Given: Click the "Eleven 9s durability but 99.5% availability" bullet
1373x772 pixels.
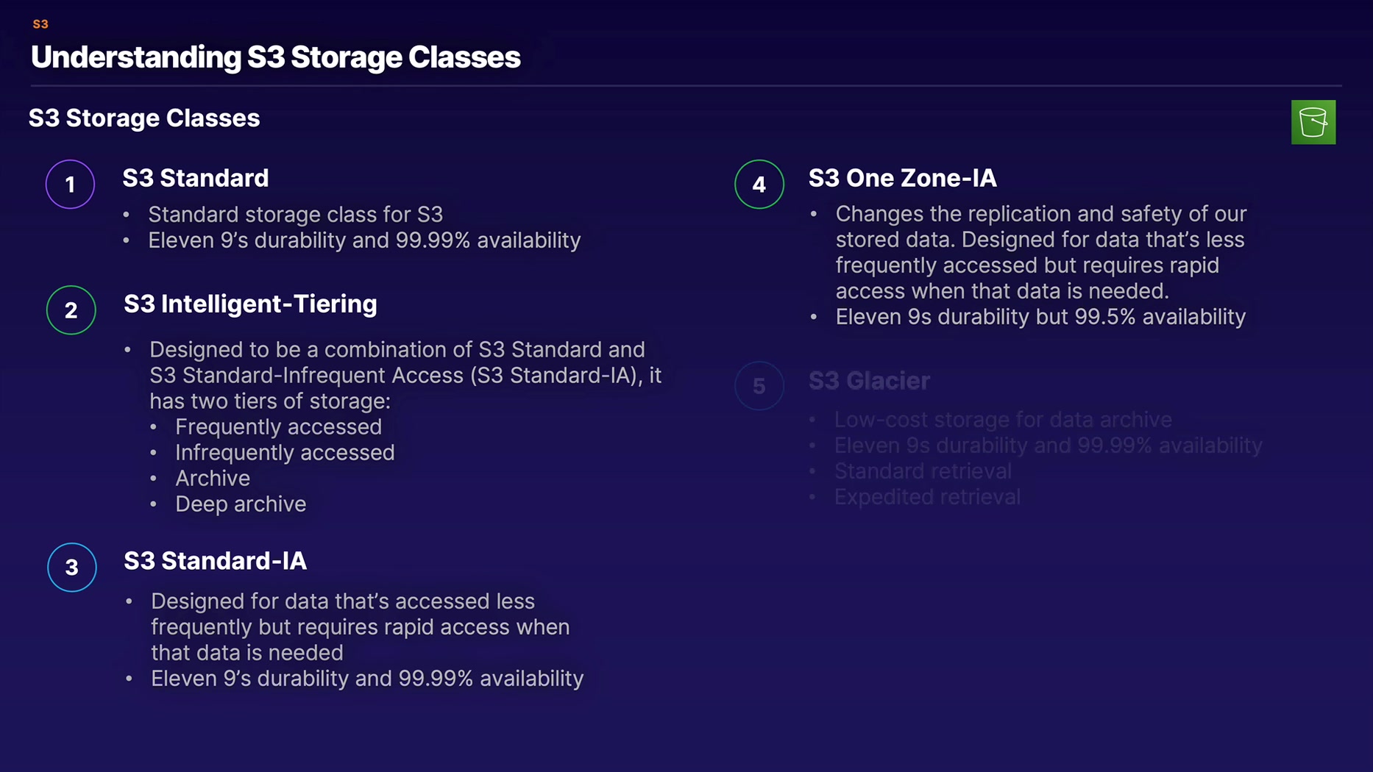Looking at the screenshot, I should [1040, 317].
